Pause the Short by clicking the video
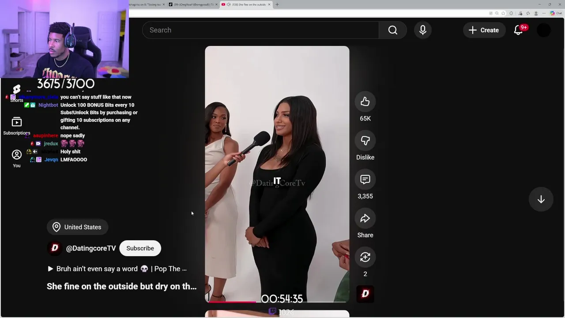Image resolution: width=565 pixels, height=318 pixels. 277,174
